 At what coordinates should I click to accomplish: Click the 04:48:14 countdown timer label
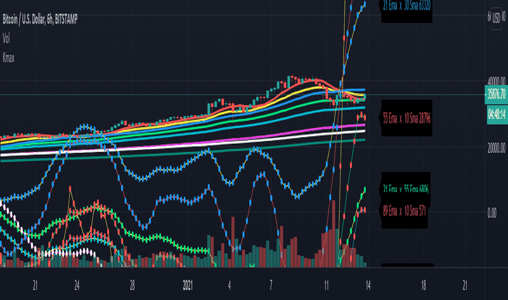(497, 114)
